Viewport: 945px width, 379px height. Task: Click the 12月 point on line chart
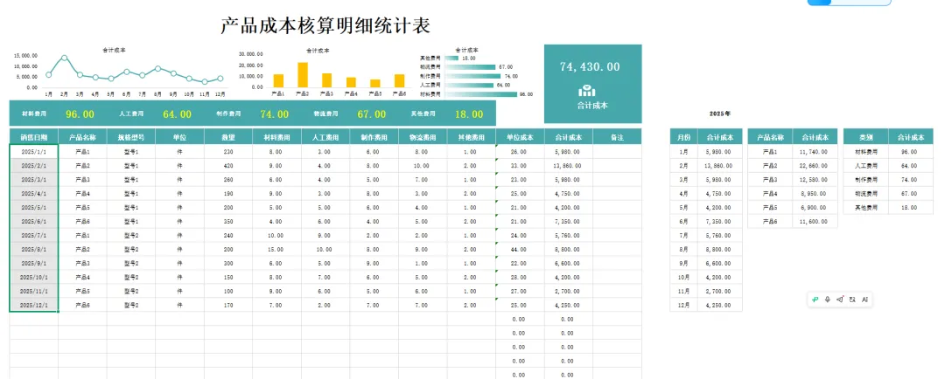click(x=220, y=79)
